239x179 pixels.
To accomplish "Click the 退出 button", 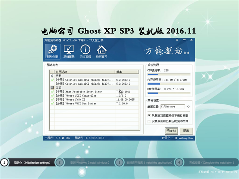I will 186,131.
